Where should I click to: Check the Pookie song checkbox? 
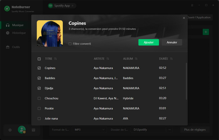[39, 109]
